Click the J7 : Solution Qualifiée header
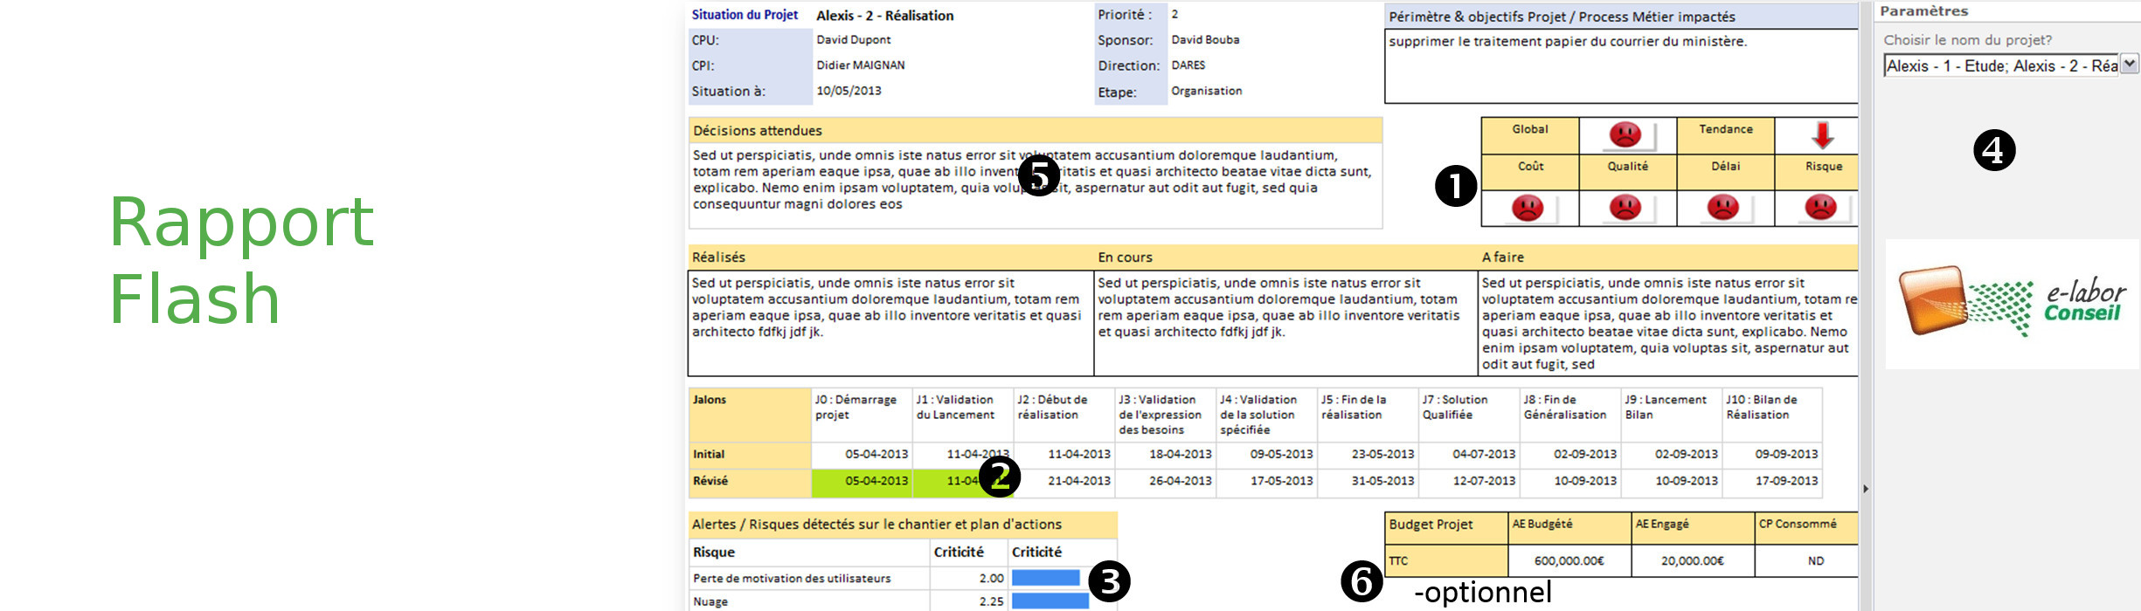The image size is (2141, 611). tap(1468, 415)
